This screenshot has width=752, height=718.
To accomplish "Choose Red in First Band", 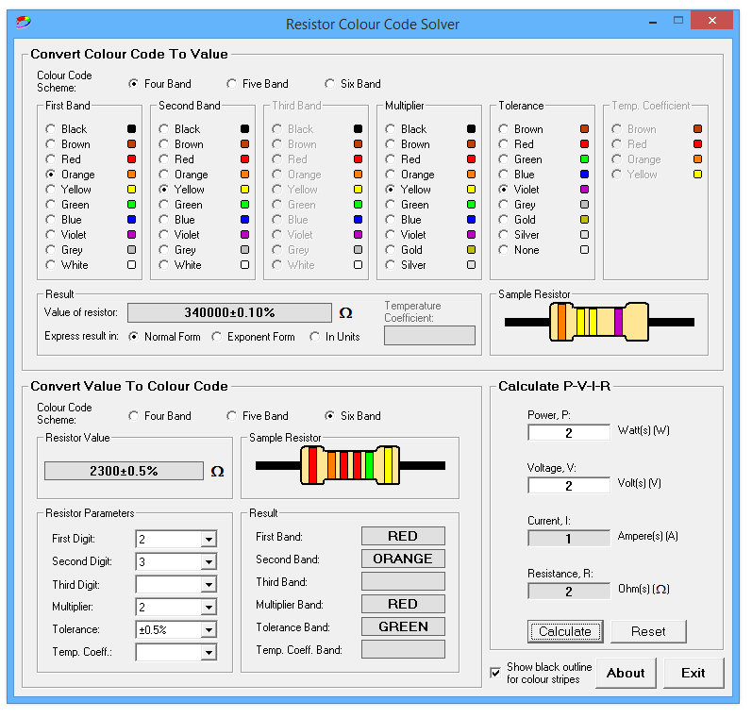I will [63, 159].
